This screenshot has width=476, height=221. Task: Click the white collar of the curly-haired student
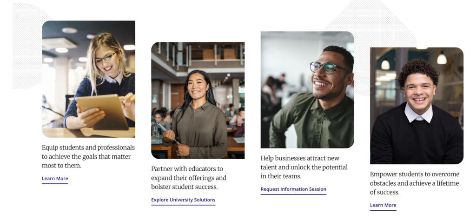click(x=418, y=114)
